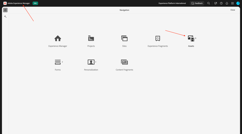Click the Projects label
The height and width of the screenshot is (134, 242).
[91, 46]
